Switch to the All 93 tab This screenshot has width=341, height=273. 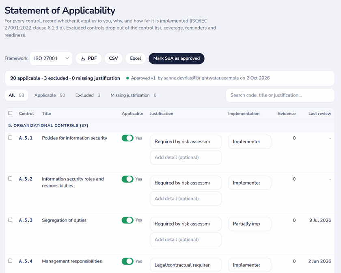(16, 95)
